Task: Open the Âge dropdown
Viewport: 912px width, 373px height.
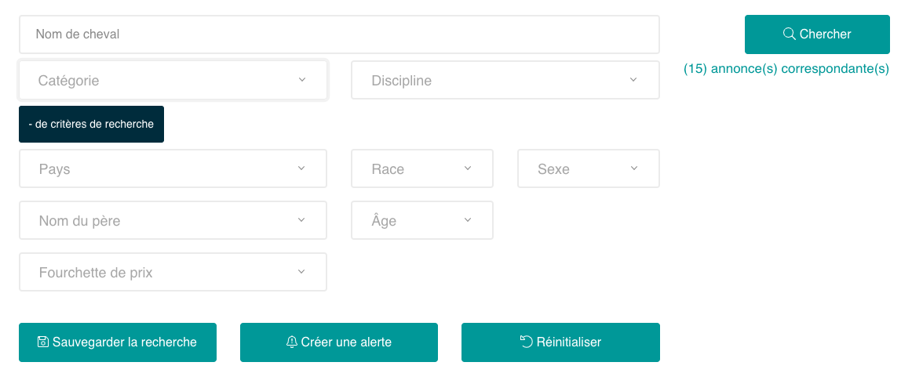Action: (421, 221)
